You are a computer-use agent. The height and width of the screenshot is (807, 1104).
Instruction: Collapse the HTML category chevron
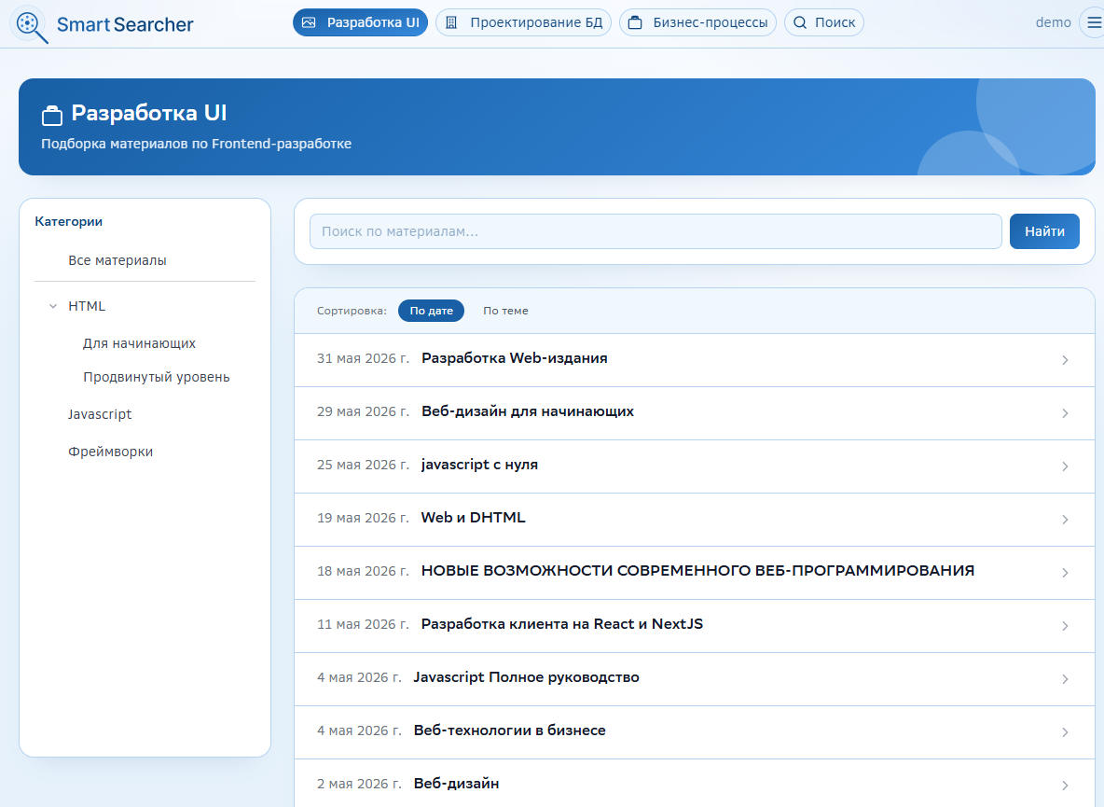[53, 306]
